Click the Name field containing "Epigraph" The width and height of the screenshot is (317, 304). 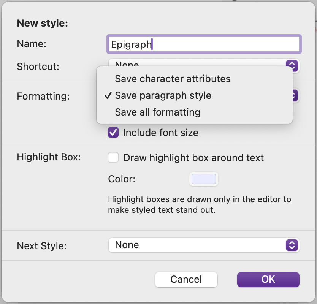[204, 44]
